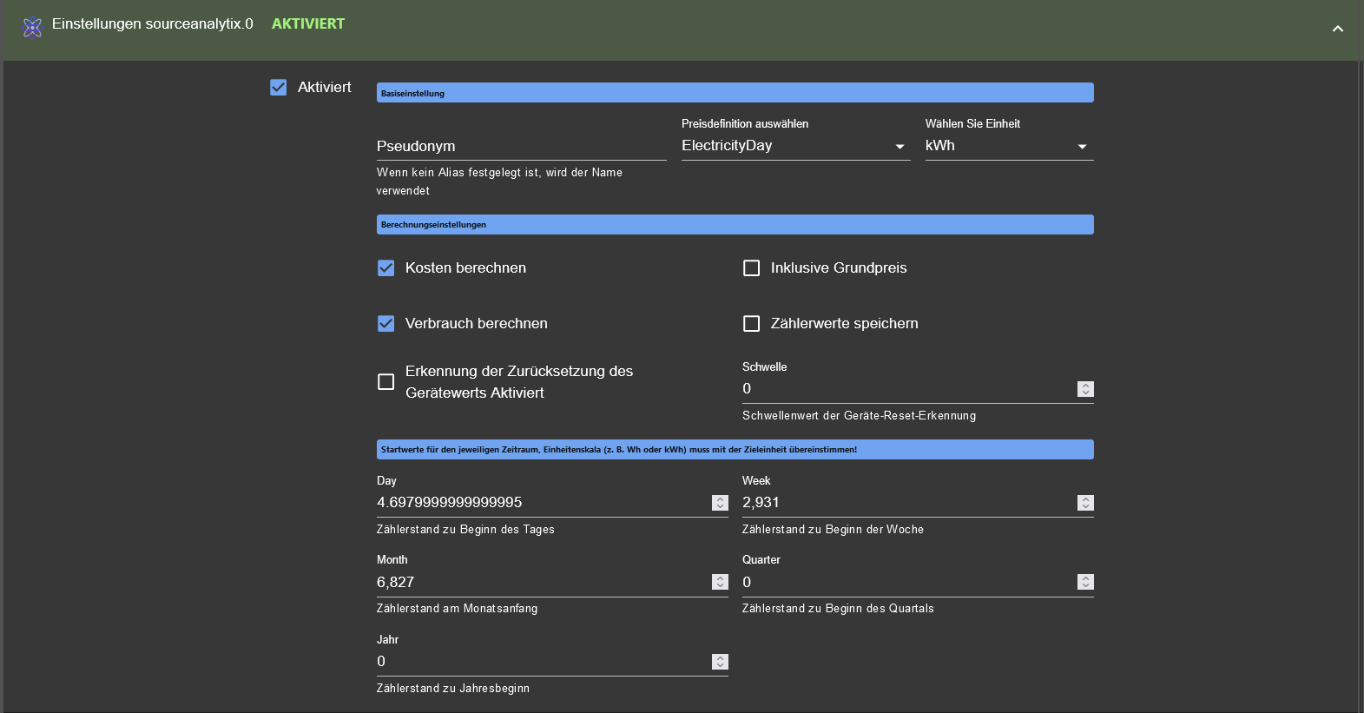The height and width of the screenshot is (713, 1364).
Task: Click the Schwelle stepper arrows
Action: (x=1085, y=389)
